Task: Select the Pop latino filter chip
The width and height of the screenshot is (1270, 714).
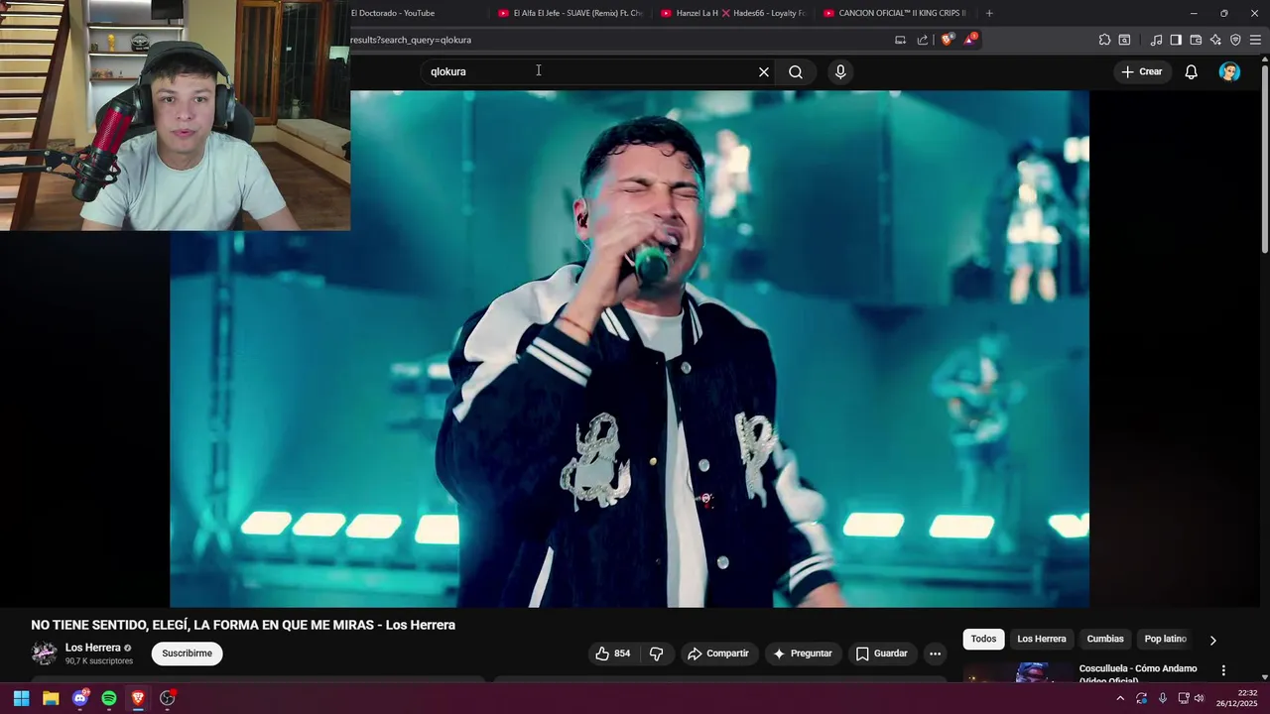Action: [x=1166, y=640]
